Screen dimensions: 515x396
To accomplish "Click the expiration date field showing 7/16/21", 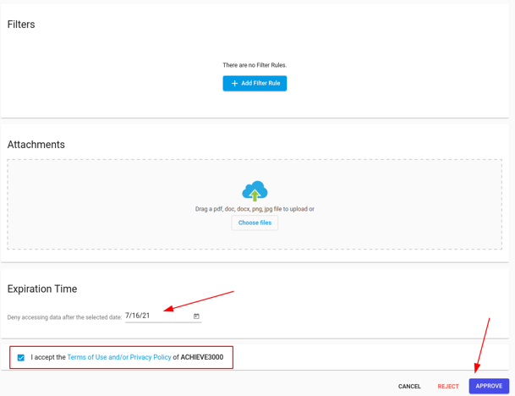I will [163, 316].
